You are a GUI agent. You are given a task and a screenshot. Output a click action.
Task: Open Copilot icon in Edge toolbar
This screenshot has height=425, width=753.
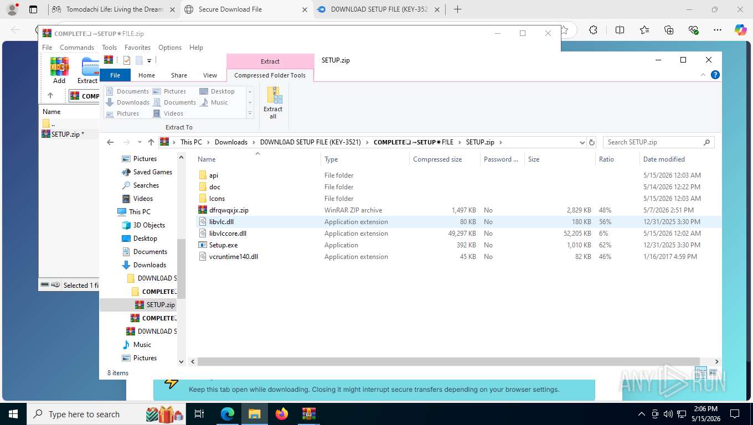[x=741, y=30]
